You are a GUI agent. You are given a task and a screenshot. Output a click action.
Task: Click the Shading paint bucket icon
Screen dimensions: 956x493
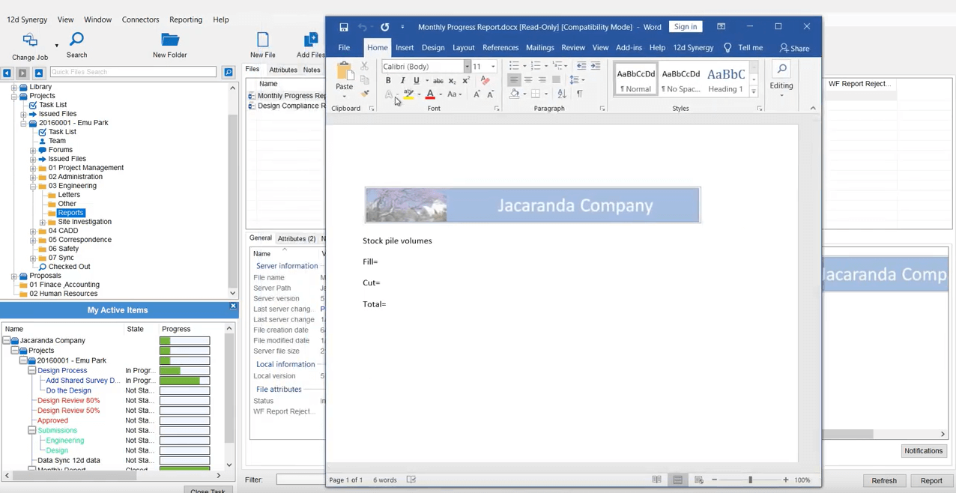(514, 94)
